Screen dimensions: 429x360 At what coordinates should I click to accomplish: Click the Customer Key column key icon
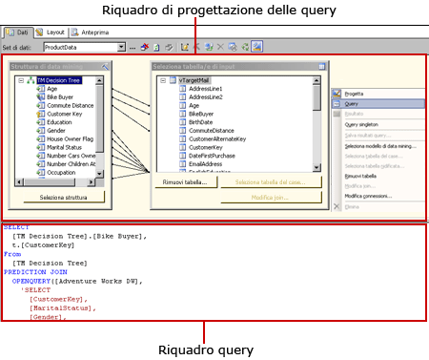coord(41,114)
